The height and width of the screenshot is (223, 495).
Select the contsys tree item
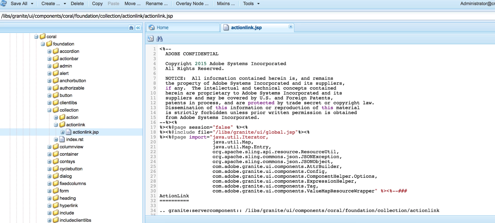tap(67, 162)
